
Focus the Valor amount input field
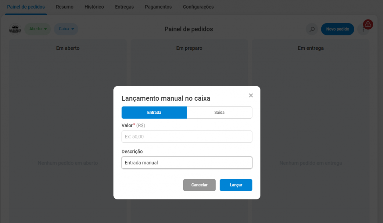coord(187,137)
